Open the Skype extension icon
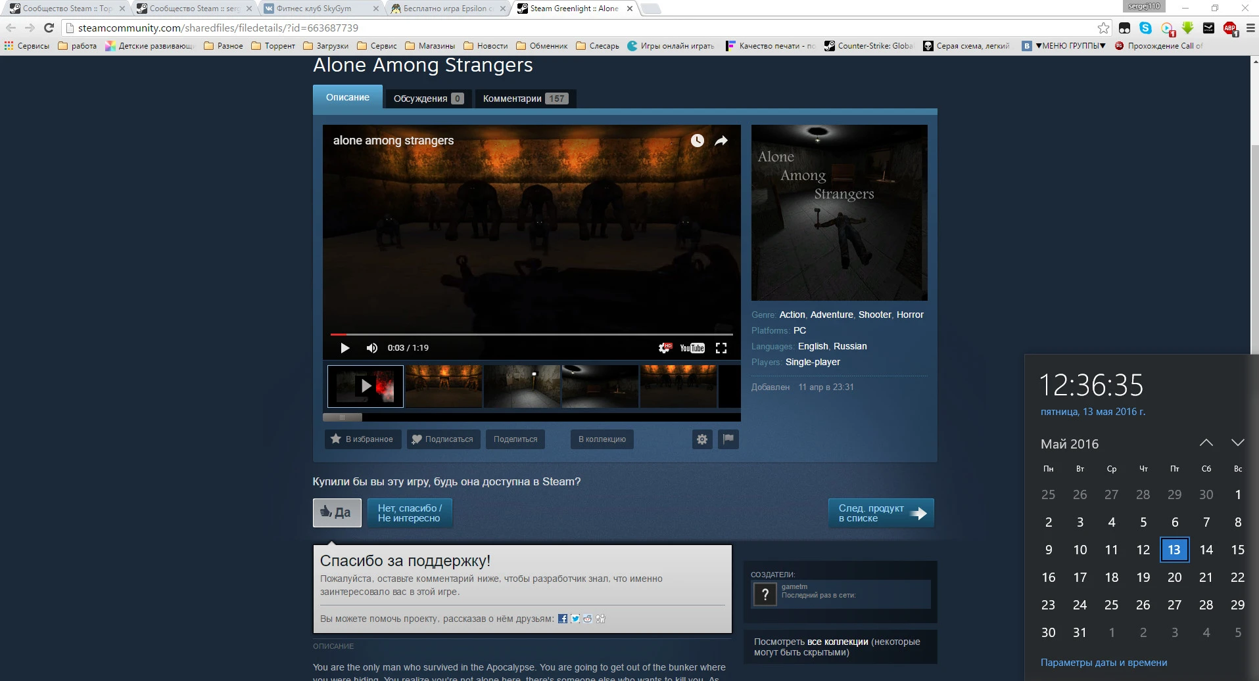This screenshot has height=681, width=1259. pos(1146,28)
